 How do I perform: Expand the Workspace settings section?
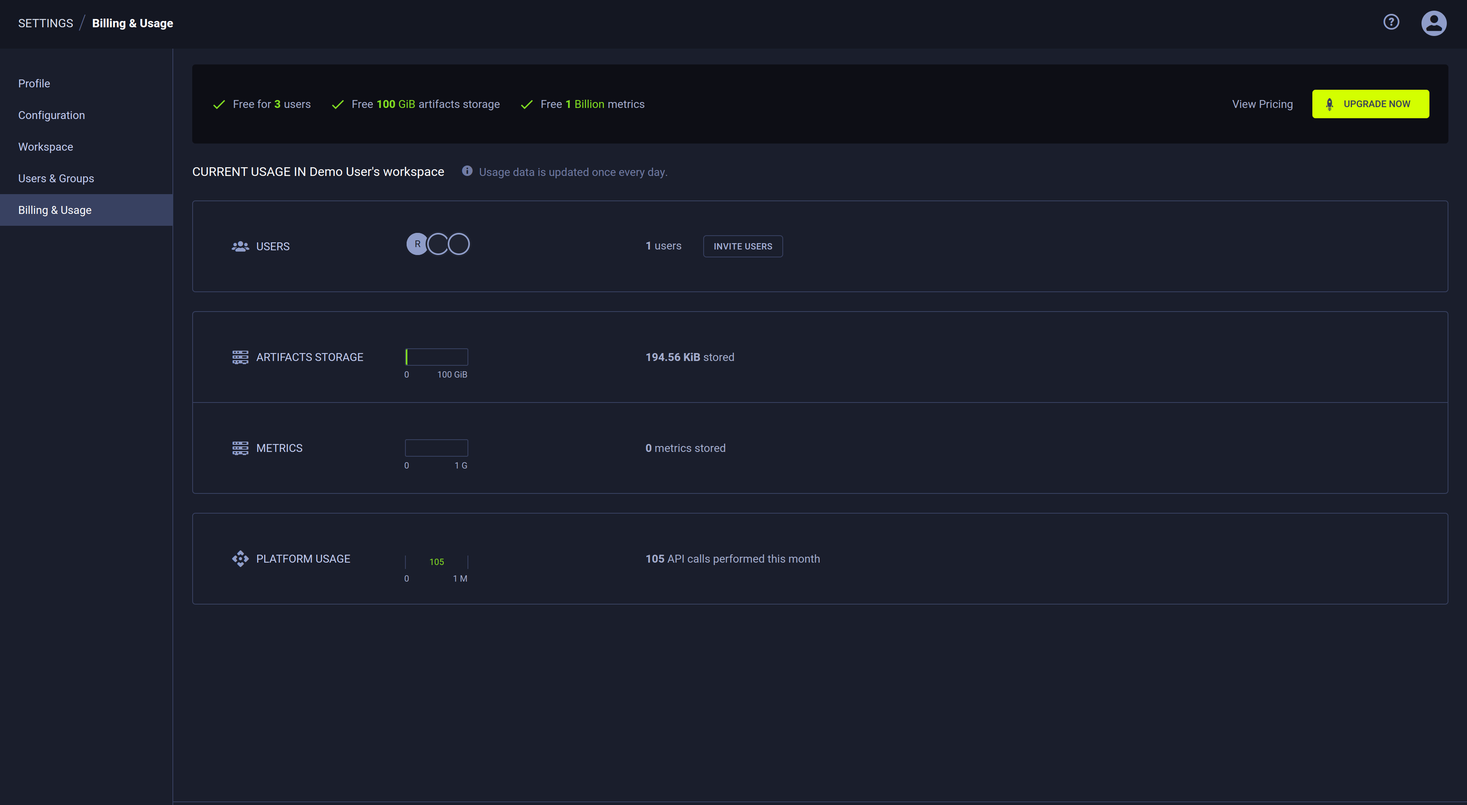pyautogui.click(x=45, y=147)
